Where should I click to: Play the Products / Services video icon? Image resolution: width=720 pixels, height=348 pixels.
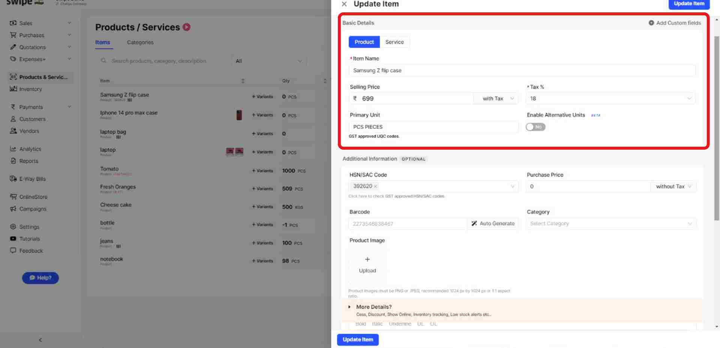(x=186, y=27)
